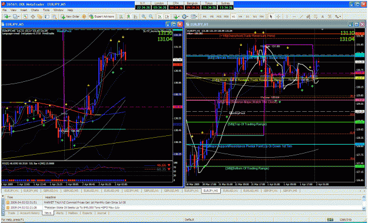Select the cursor arrow tool
368x223 pixels.
click(x=271, y=16)
